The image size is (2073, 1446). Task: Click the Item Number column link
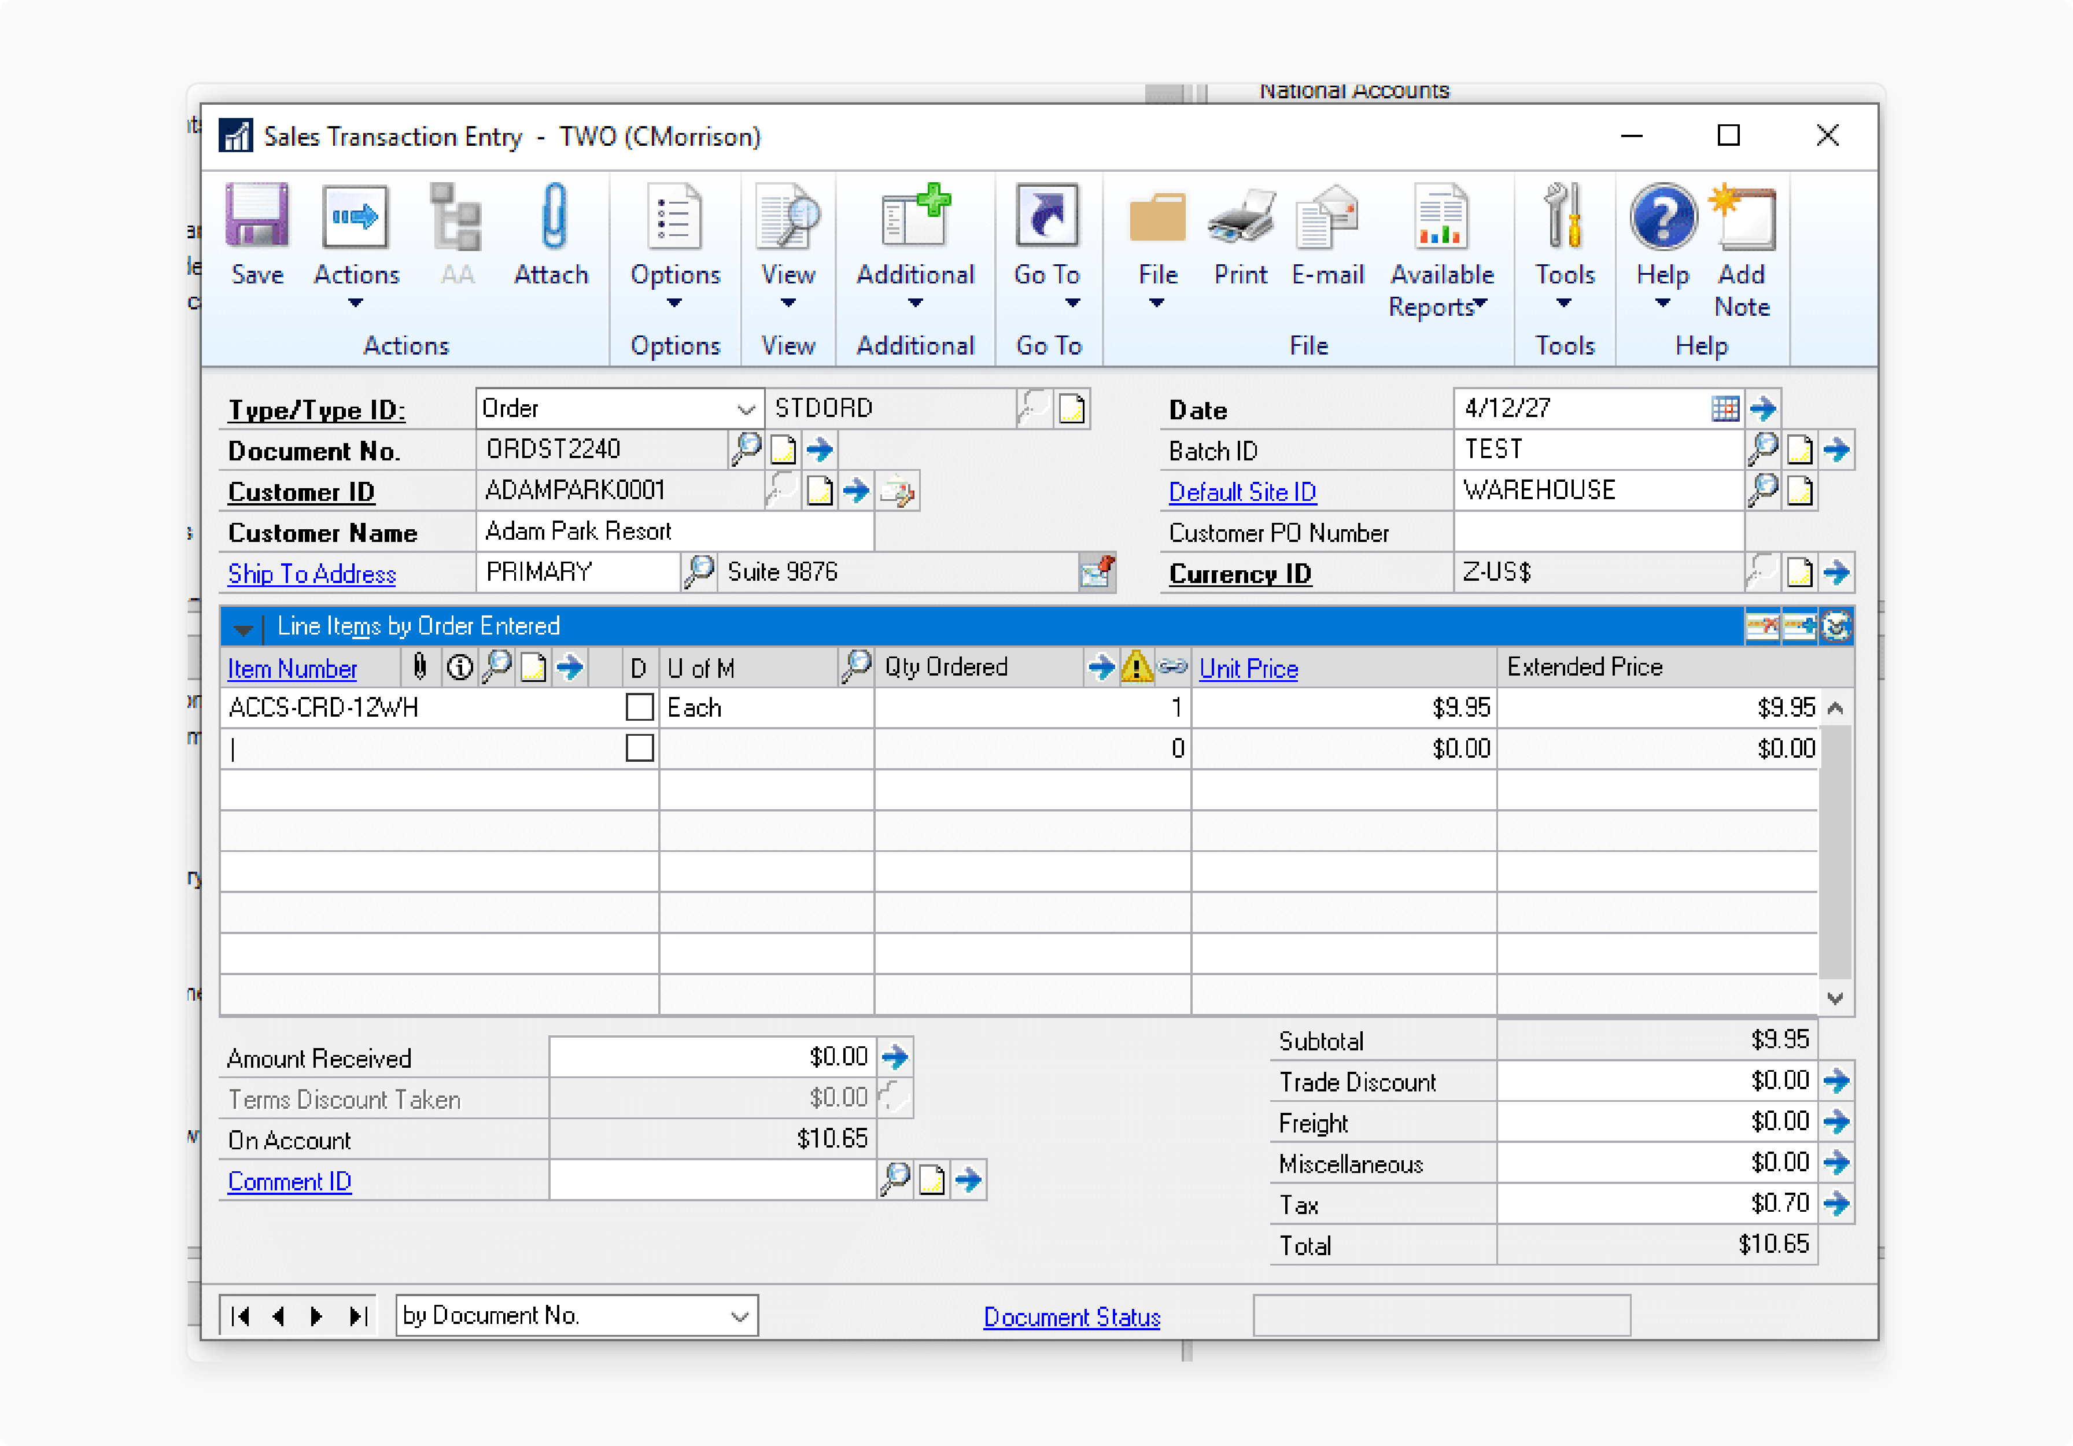[292, 669]
